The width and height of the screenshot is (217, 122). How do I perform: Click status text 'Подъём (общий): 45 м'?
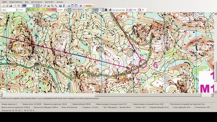point(159,107)
